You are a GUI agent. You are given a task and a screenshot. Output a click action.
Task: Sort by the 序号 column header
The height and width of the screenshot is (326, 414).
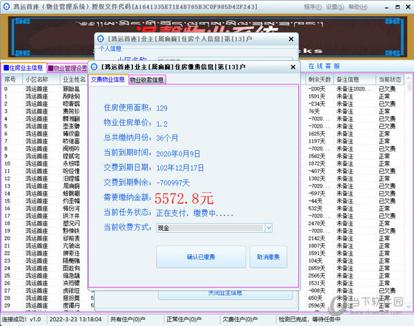12,79
